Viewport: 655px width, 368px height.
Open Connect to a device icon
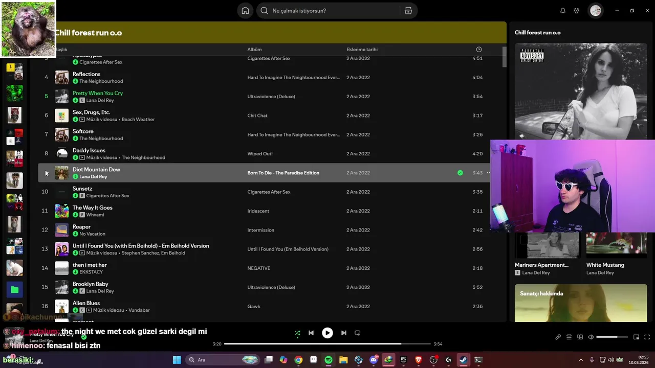[x=580, y=337]
